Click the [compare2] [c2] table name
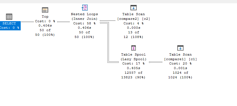 tap(133, 19)
